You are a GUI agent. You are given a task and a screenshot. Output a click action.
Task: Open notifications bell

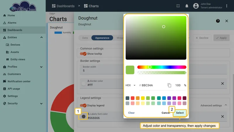point(187,6)
